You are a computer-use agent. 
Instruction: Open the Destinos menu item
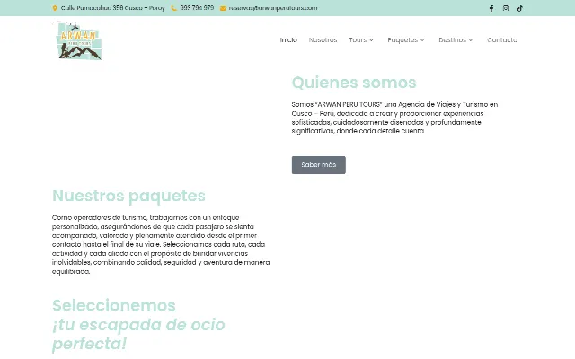point(452,39)
